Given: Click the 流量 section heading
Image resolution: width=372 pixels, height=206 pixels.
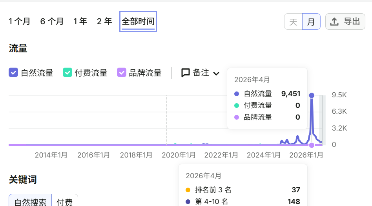Looking at the screenshot, I should coord(18,48).
